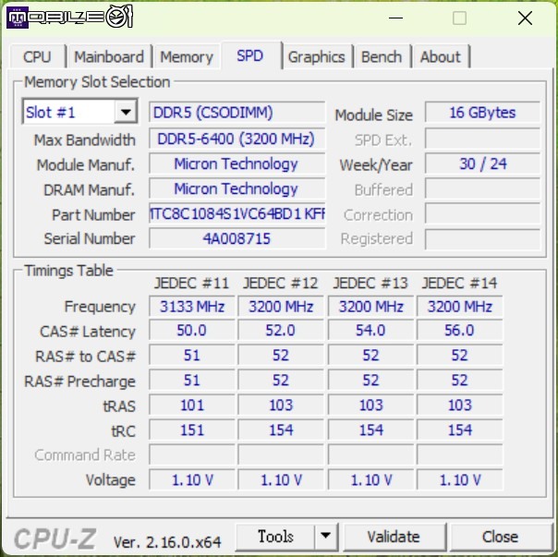Click the JEDEC #14 voltage 1.10 V
Screen dimensions: 558x557
459,479
